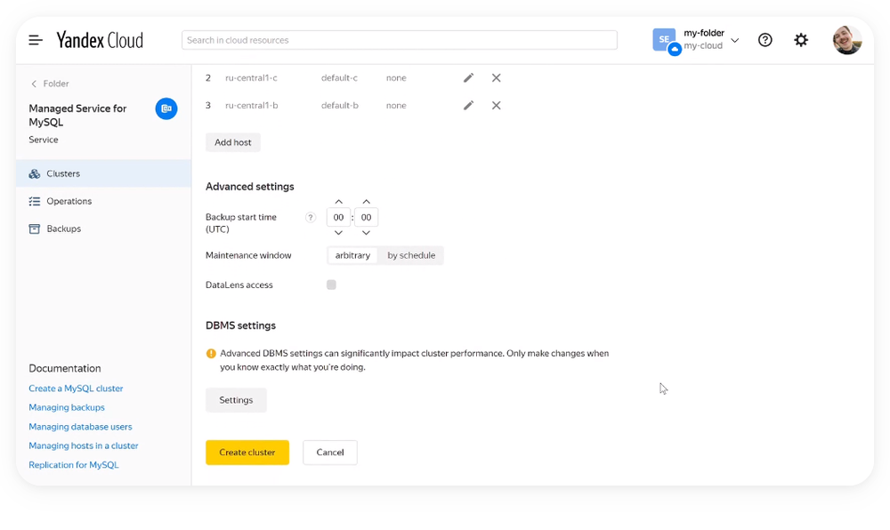890x530 pixels.
Task: Decrease the backup start hour
Action: (x=338, y=233)
